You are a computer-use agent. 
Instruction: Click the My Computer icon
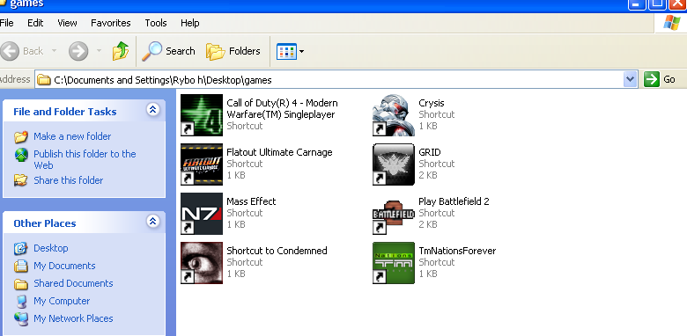pos(20,302)
